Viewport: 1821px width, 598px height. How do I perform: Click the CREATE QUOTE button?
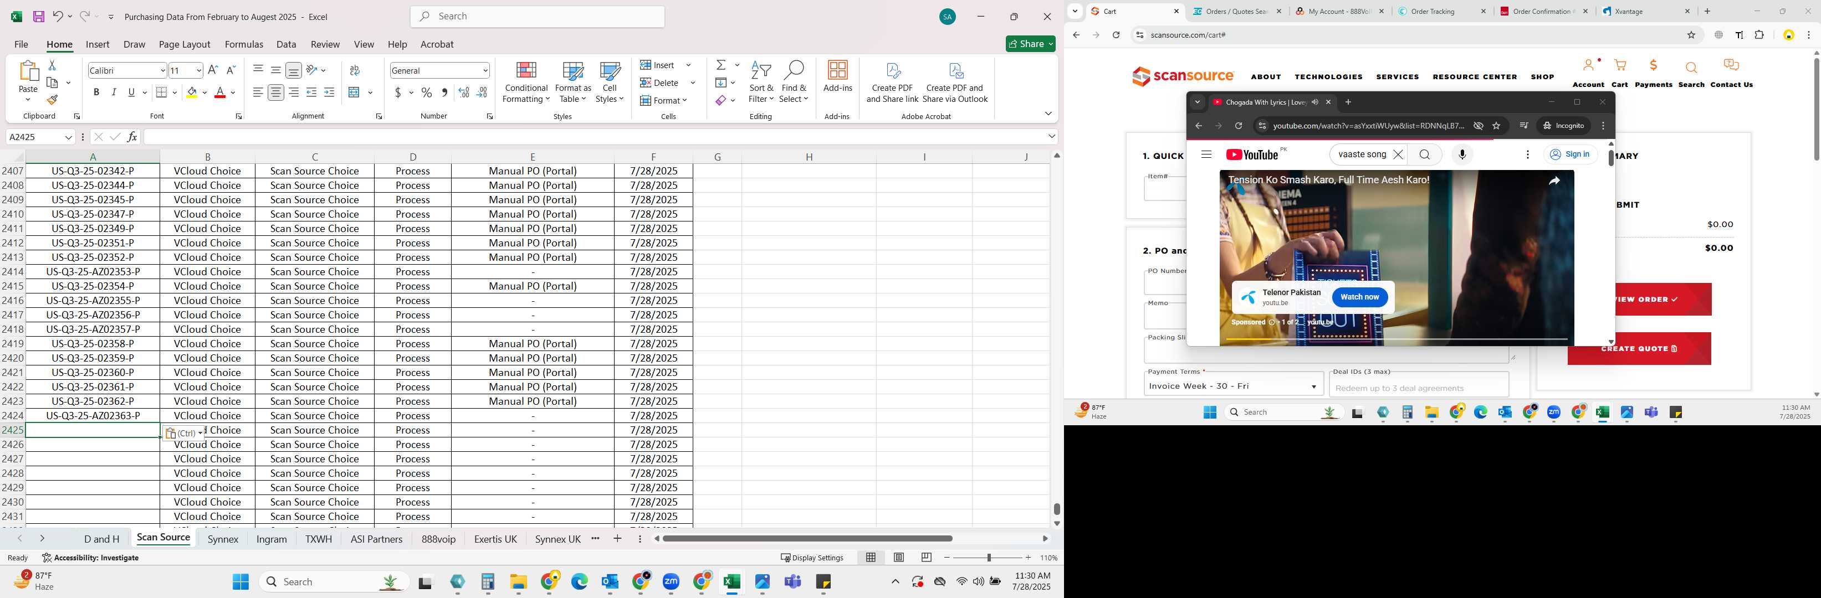coord(1639,349)
